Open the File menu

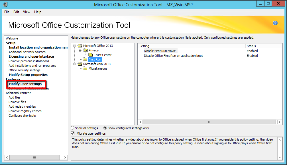7,12
